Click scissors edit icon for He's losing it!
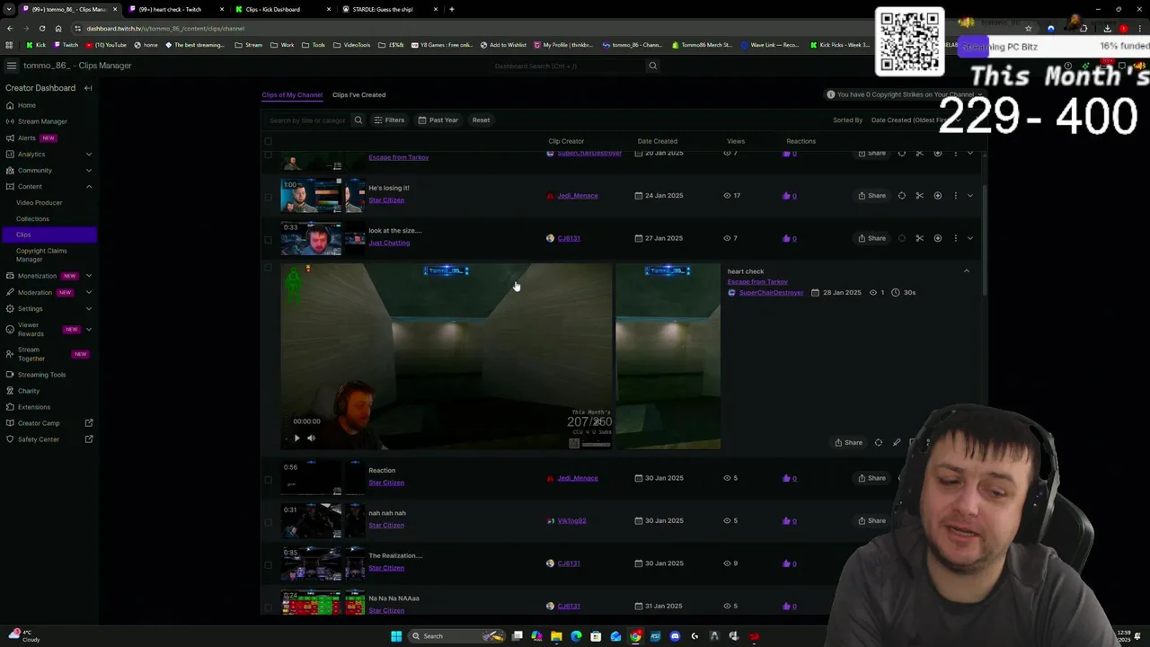The width and height of the screenshot is (1150, 647). [x=919, y=196]
